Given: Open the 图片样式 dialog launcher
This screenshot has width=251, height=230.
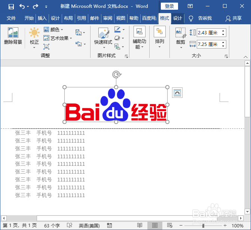Looking at the screenshot, I should coord(126,56).
